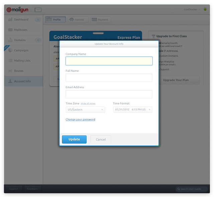The image size is (214, 197).
Task: Click the Campaigns pie chart icon
Action: click(10, 50)
